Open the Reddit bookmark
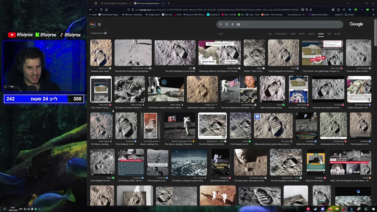 272,14
